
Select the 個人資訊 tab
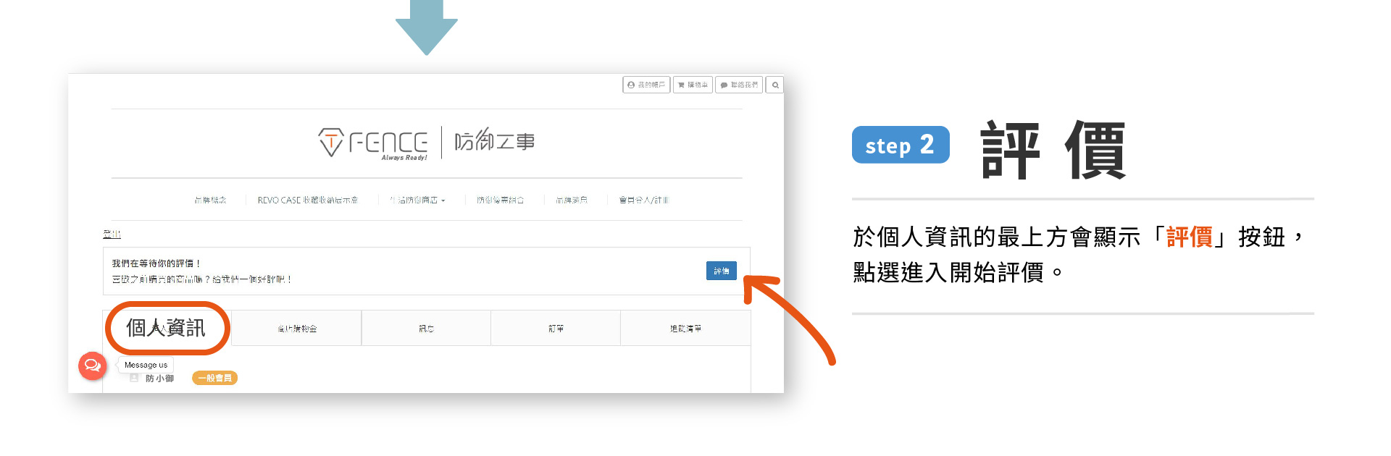(x=166, y=328)
